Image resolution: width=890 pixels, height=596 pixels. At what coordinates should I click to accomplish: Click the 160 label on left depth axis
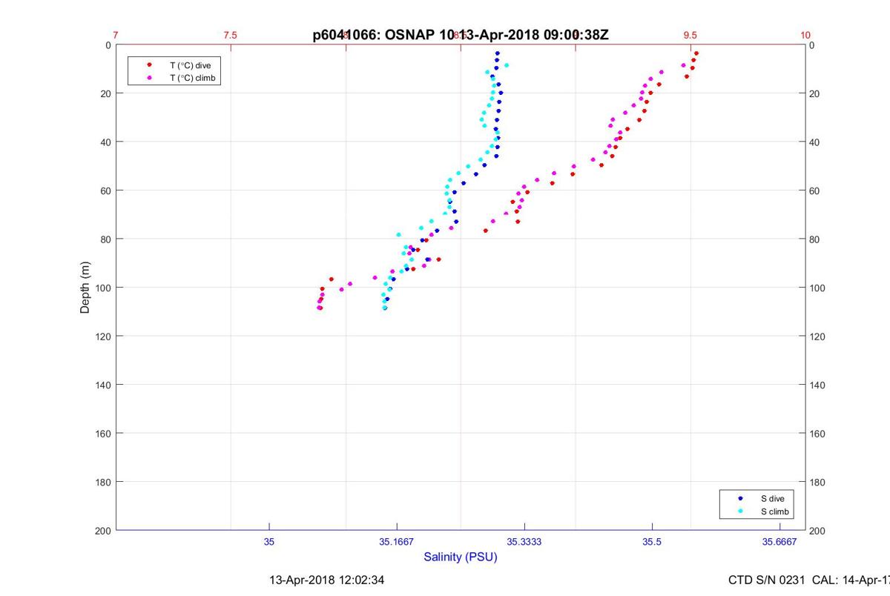pyautogui.click(x=103, y=434)
